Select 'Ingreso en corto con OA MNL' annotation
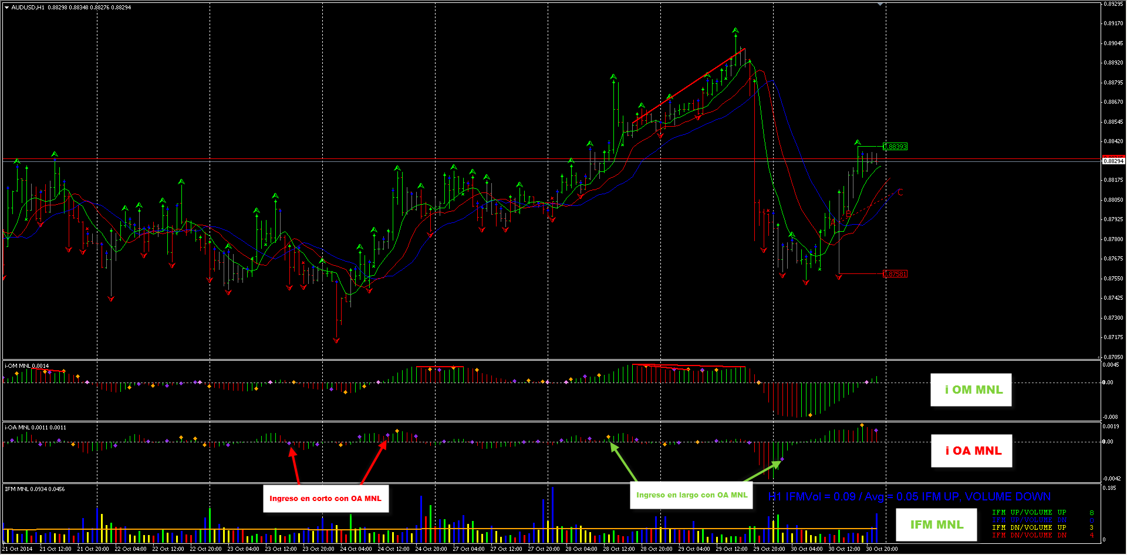The image size is (1127, 555). [x=325, y=498]
